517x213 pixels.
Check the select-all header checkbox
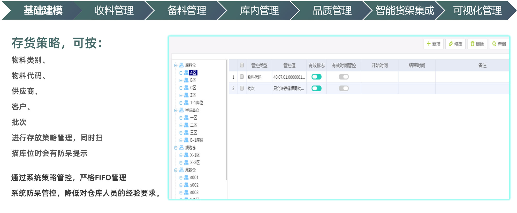242,65
